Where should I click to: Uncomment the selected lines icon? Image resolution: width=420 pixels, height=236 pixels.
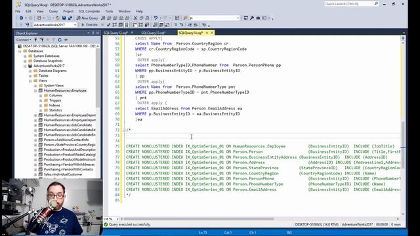point(182,25)
